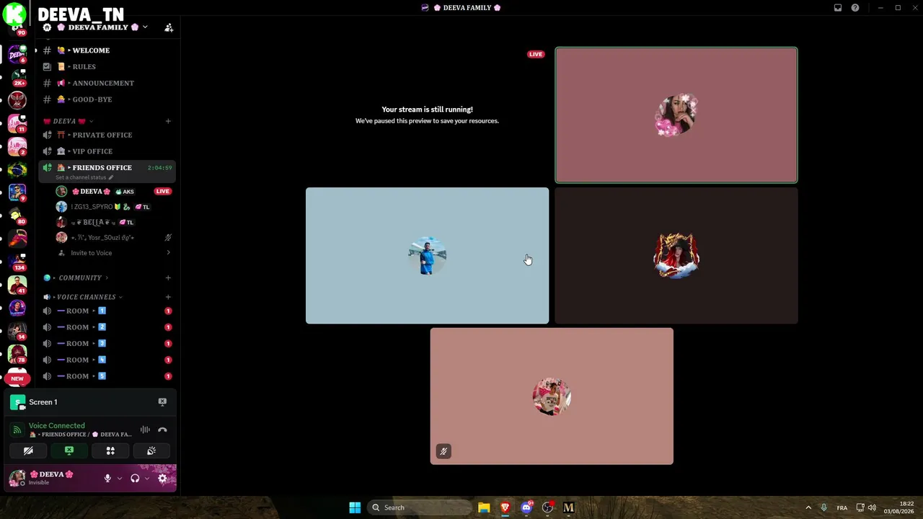
Task: Open the invite people icon beside DEEVA FAMILY
Action: click(x=169, y=27)
